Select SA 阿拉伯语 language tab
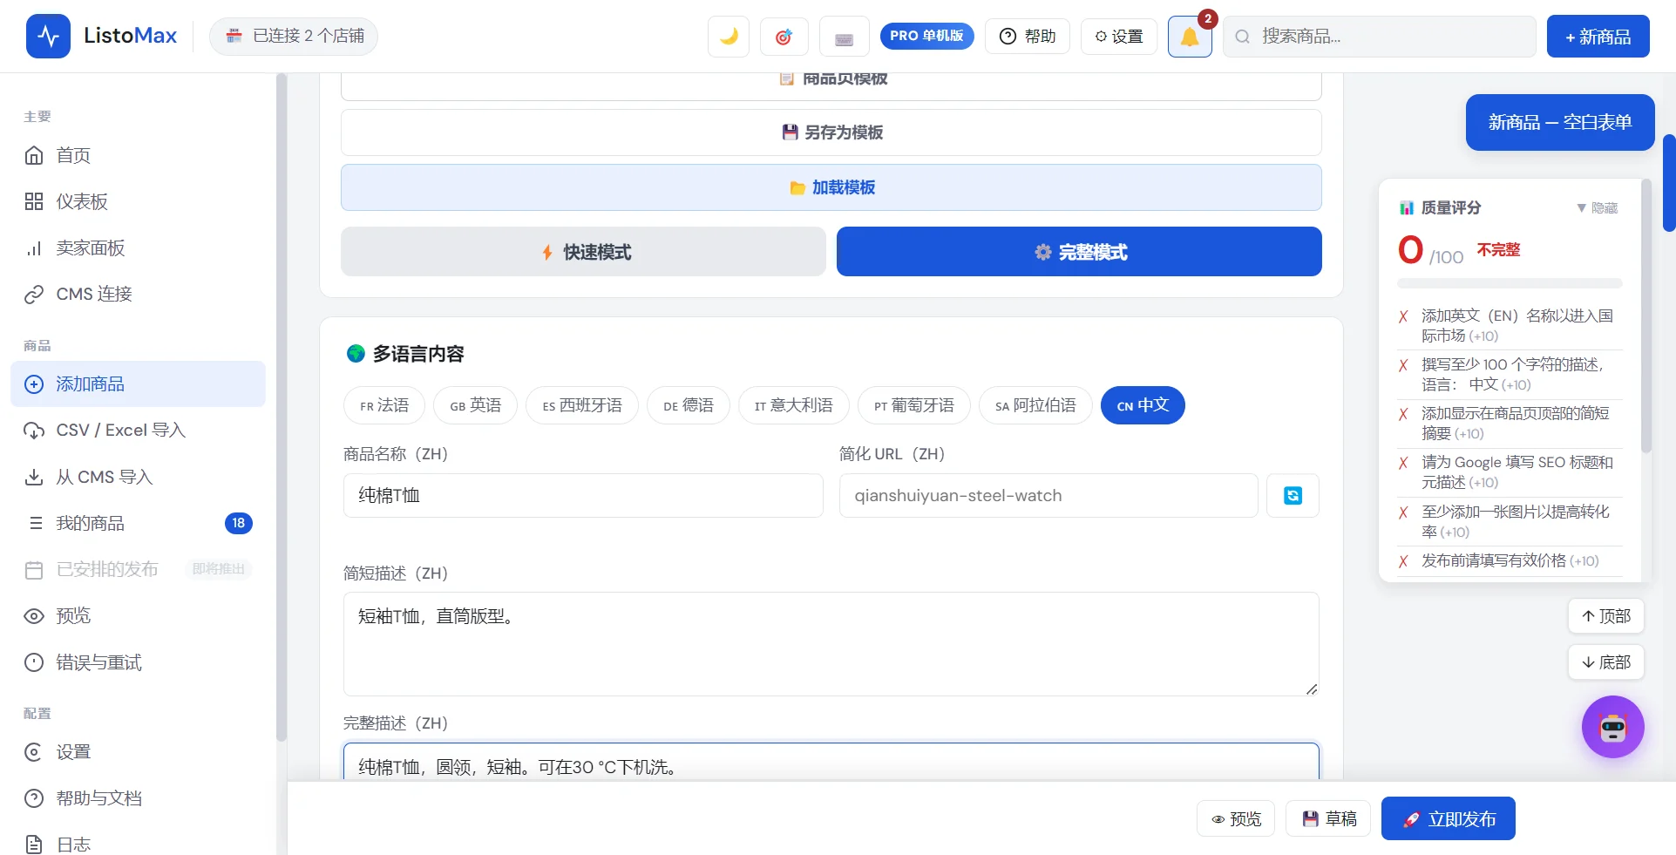The width and height of the screenshot is (1676, 855). [x=1035, y=405]
